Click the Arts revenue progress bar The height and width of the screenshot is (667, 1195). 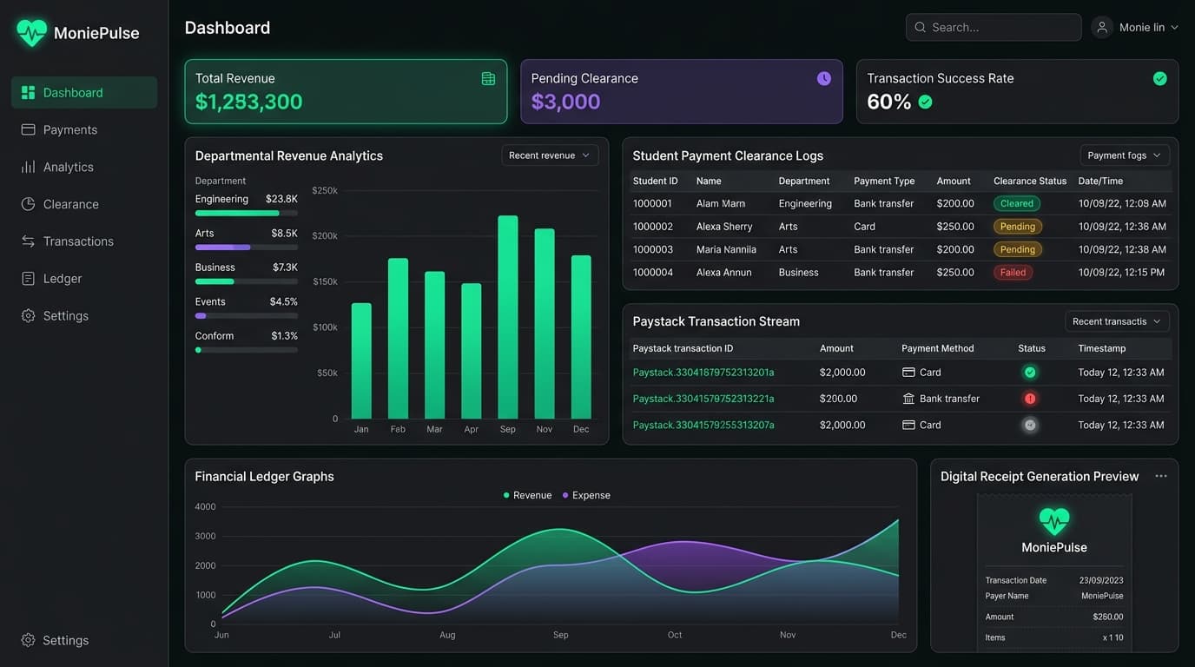coord(247,248)
